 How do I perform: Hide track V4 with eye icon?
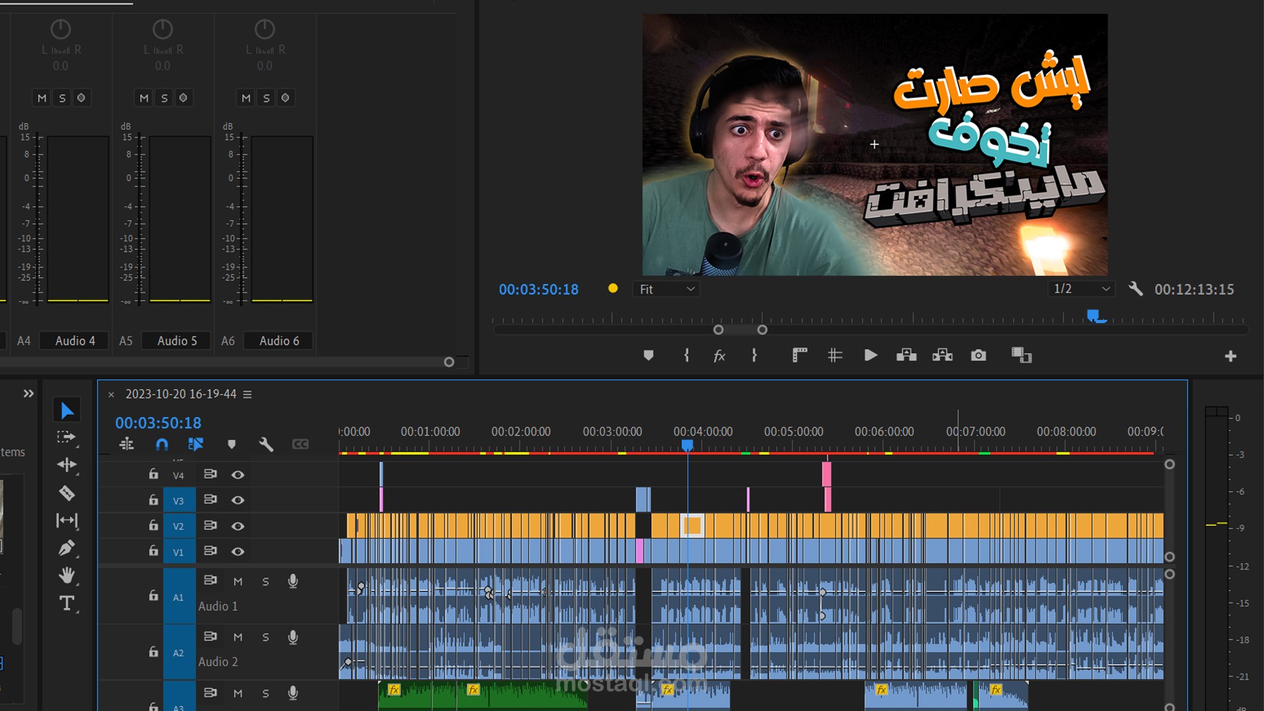coord(238,475)
